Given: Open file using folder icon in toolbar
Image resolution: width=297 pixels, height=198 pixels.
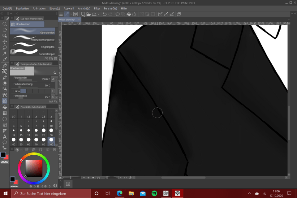Looking at the screenshot, I should click(88, 14).
